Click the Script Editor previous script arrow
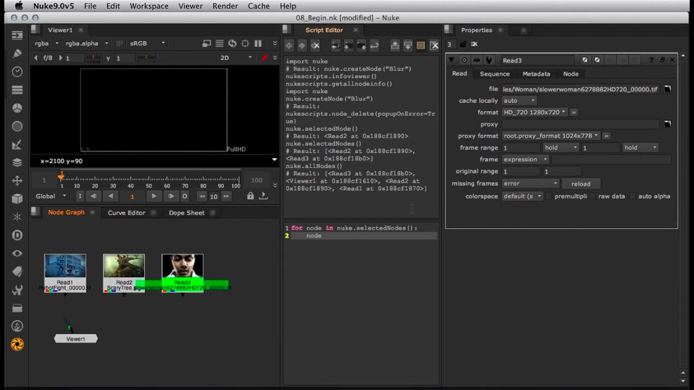The width and height of the screenshot is (694, 390). pos(289,45)
